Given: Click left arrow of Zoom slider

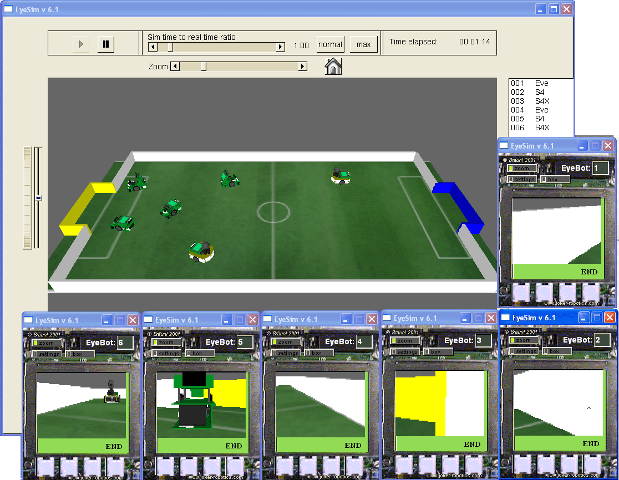Looking at the screenshot, I should (175, 67).
